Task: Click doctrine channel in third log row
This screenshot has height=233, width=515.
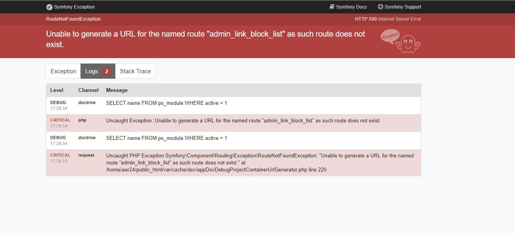Action: [x=87, y=138]
